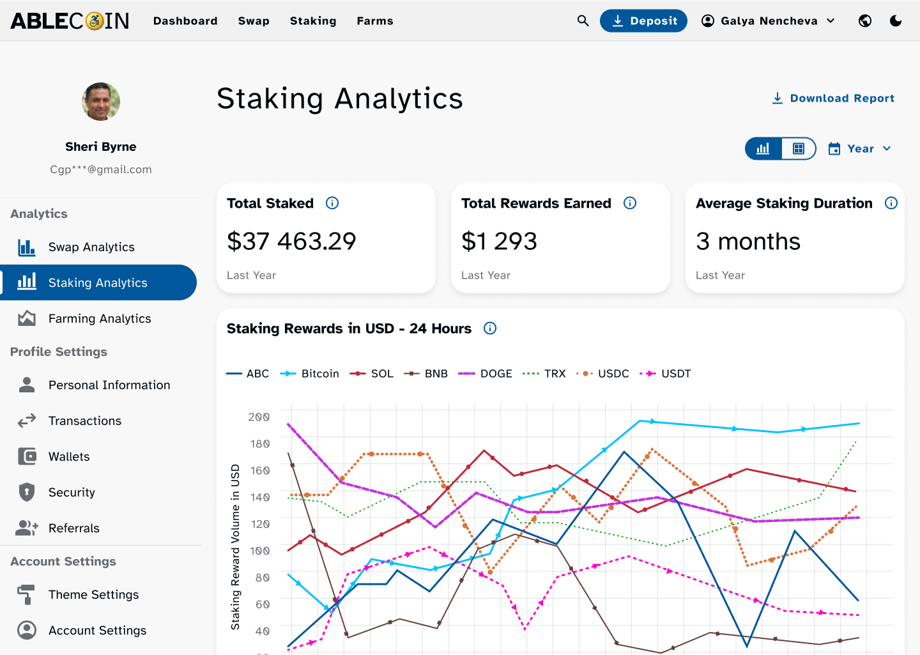Open the Staking top navigation tab
This screenshot has width=920, height=655.
tap(313, 21)
